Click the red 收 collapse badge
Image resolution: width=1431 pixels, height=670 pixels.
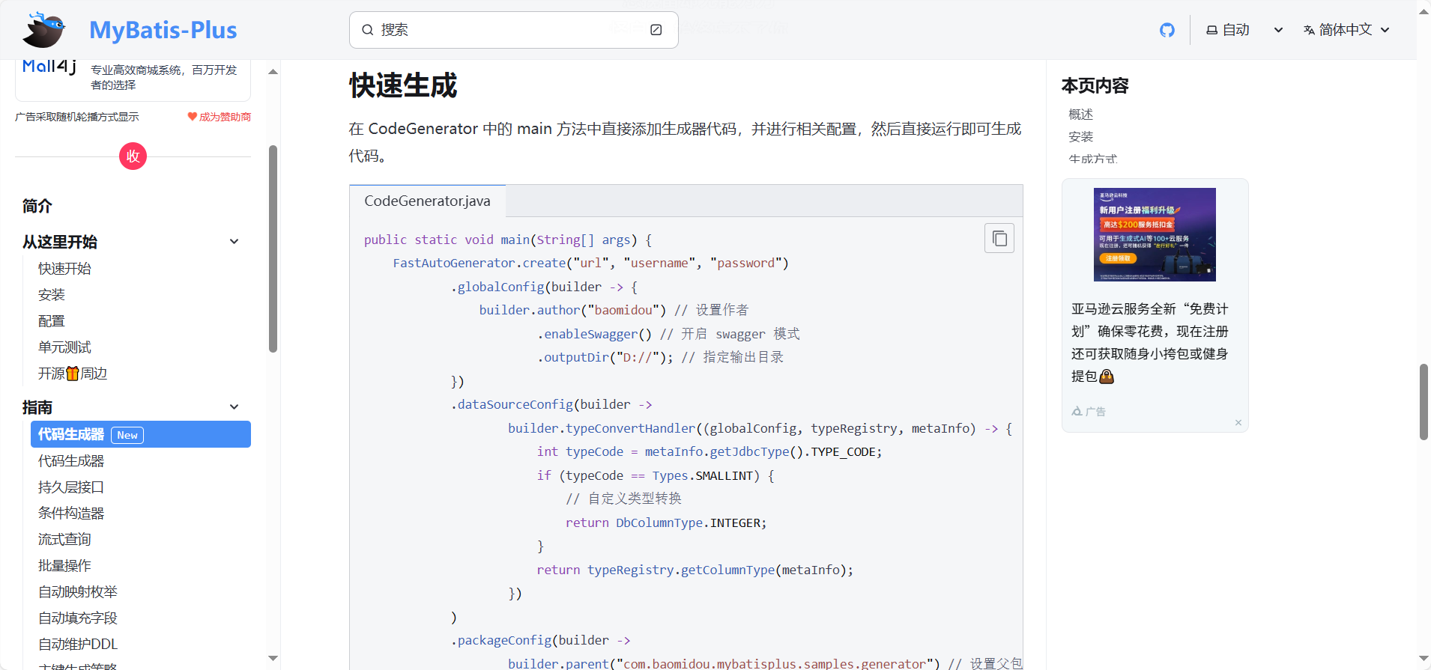pyautogui.click(x=133, y=156)
